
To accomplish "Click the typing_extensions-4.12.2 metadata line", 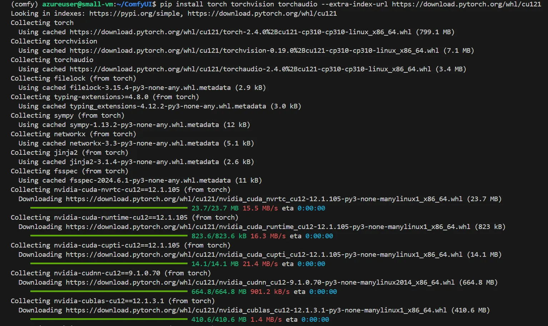I will coord(160,106).
